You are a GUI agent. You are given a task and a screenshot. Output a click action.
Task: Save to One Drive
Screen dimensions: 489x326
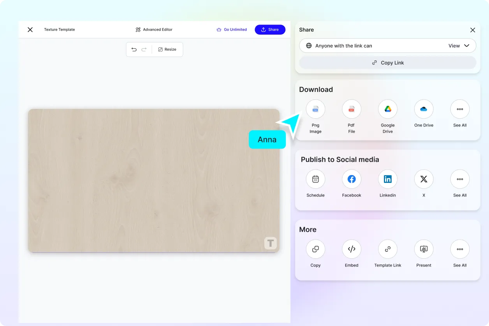[x=424, y=109]
